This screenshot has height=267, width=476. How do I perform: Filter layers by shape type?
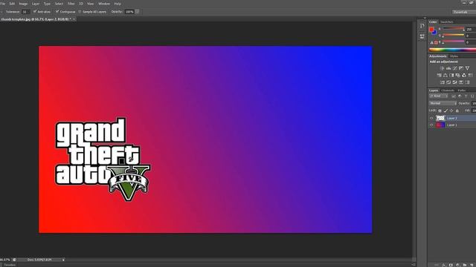tap(472, 96)
